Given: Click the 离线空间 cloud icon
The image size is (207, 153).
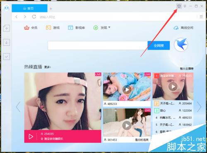Looking at the screenshot, I should [x=176, y=28].
